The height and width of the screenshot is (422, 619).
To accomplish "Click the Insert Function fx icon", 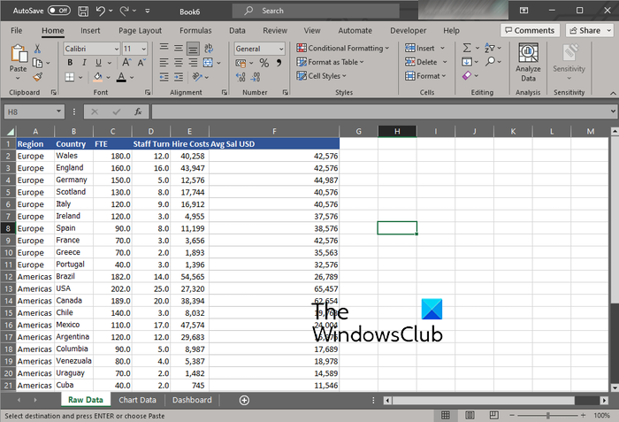I will 138,111.
